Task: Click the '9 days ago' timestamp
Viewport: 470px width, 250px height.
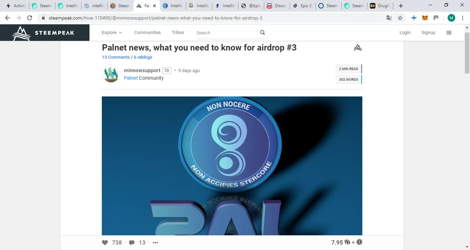Action: (x=189, y=71)
